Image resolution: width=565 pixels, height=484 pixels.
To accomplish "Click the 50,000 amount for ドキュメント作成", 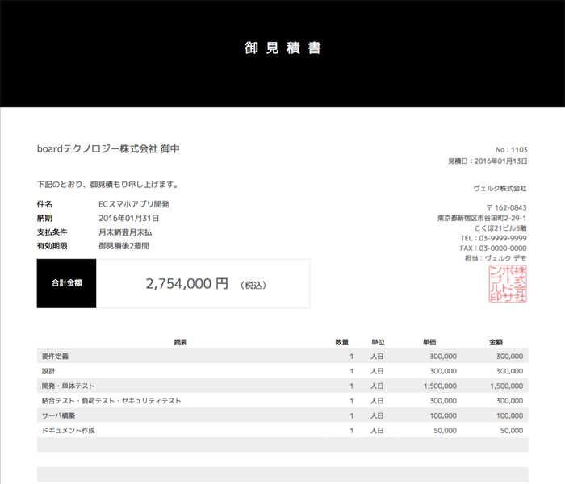I will [512, 430].
